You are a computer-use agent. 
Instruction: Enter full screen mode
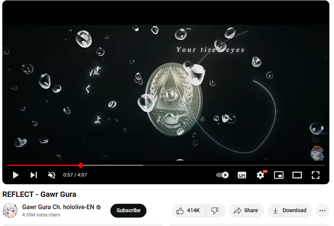(316, 175)
